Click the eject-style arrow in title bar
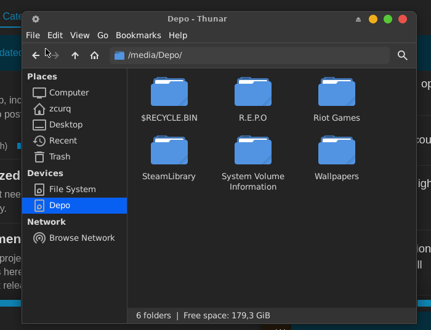This screenshot has width=431, height=330. tap(358, 19)
